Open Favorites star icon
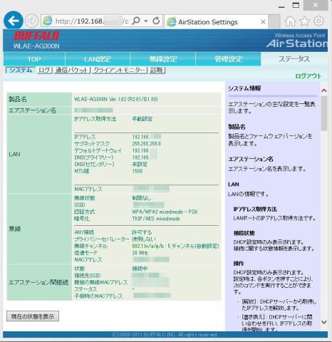 (x=304, y=21)
